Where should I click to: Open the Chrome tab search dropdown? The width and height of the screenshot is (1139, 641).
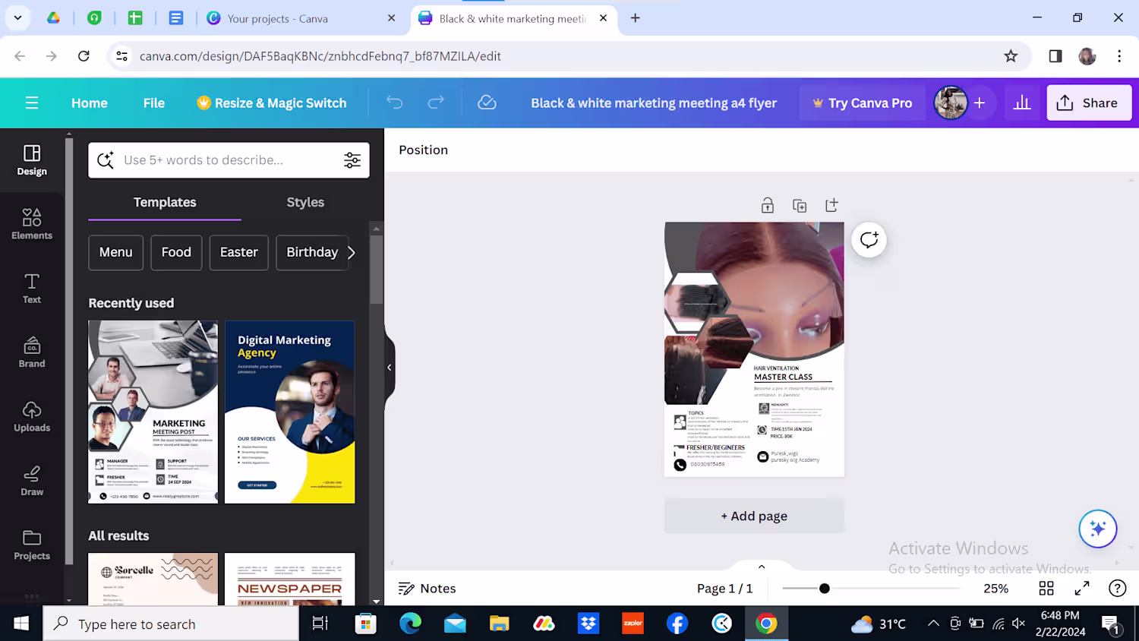pos(17,17)
